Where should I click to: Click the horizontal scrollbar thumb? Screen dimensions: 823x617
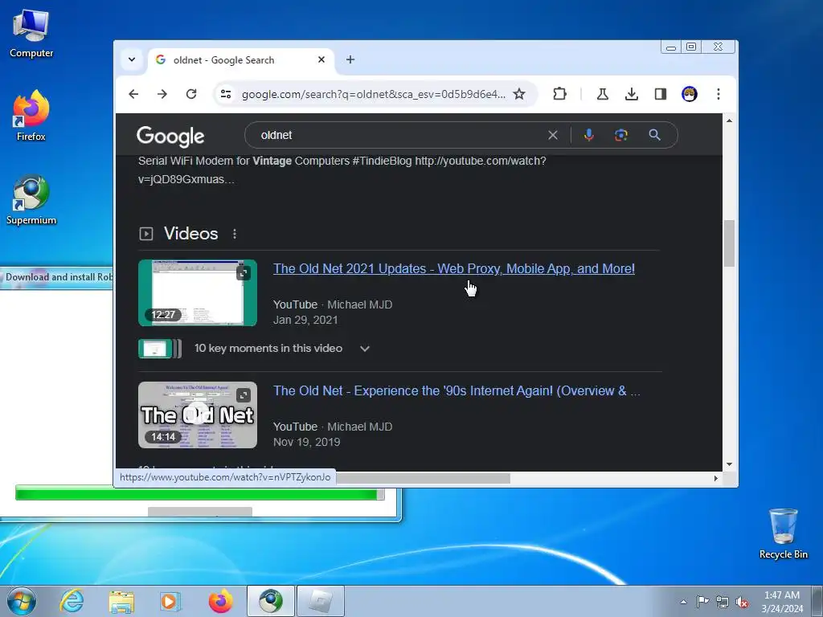[423, 478]
